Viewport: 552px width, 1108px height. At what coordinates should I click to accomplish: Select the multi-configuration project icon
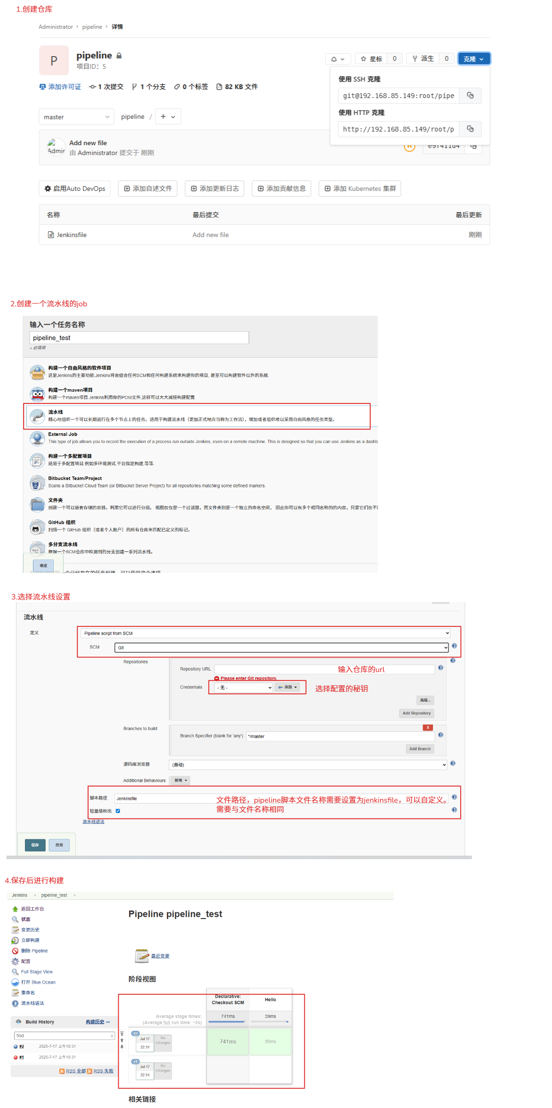click(x=37, y=460)
